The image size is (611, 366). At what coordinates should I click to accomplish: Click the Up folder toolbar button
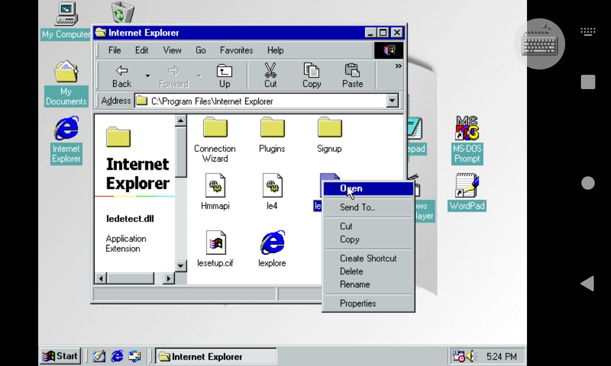(x=224, y=76)
